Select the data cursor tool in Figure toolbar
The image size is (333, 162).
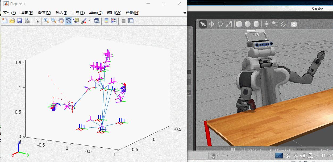76,21
